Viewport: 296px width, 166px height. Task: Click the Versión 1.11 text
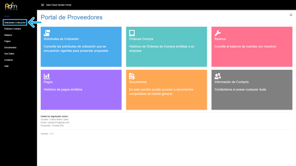(x=47, y=134)
